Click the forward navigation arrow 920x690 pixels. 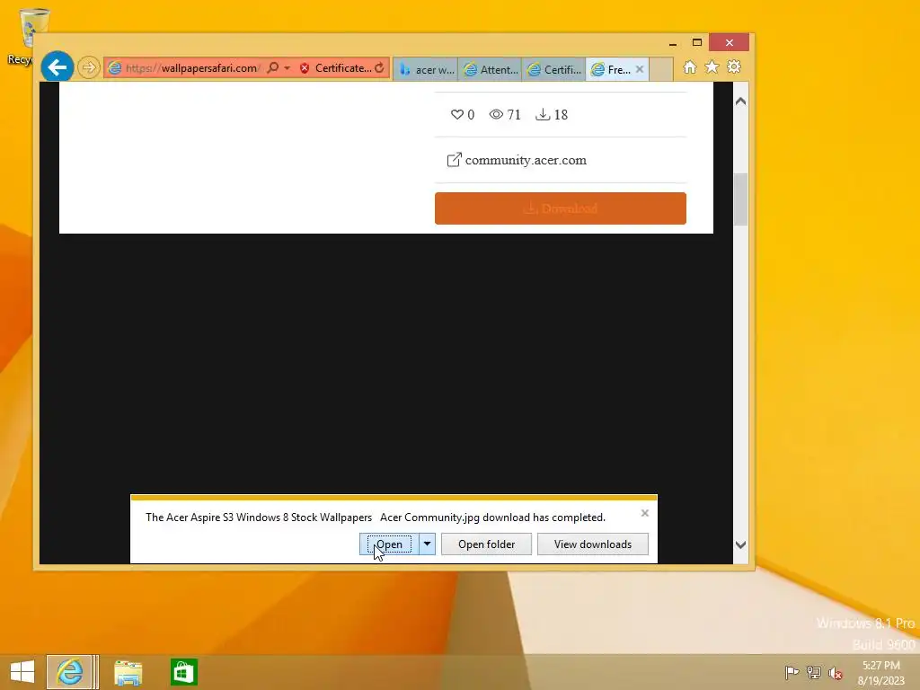click(x=89, y=67)
